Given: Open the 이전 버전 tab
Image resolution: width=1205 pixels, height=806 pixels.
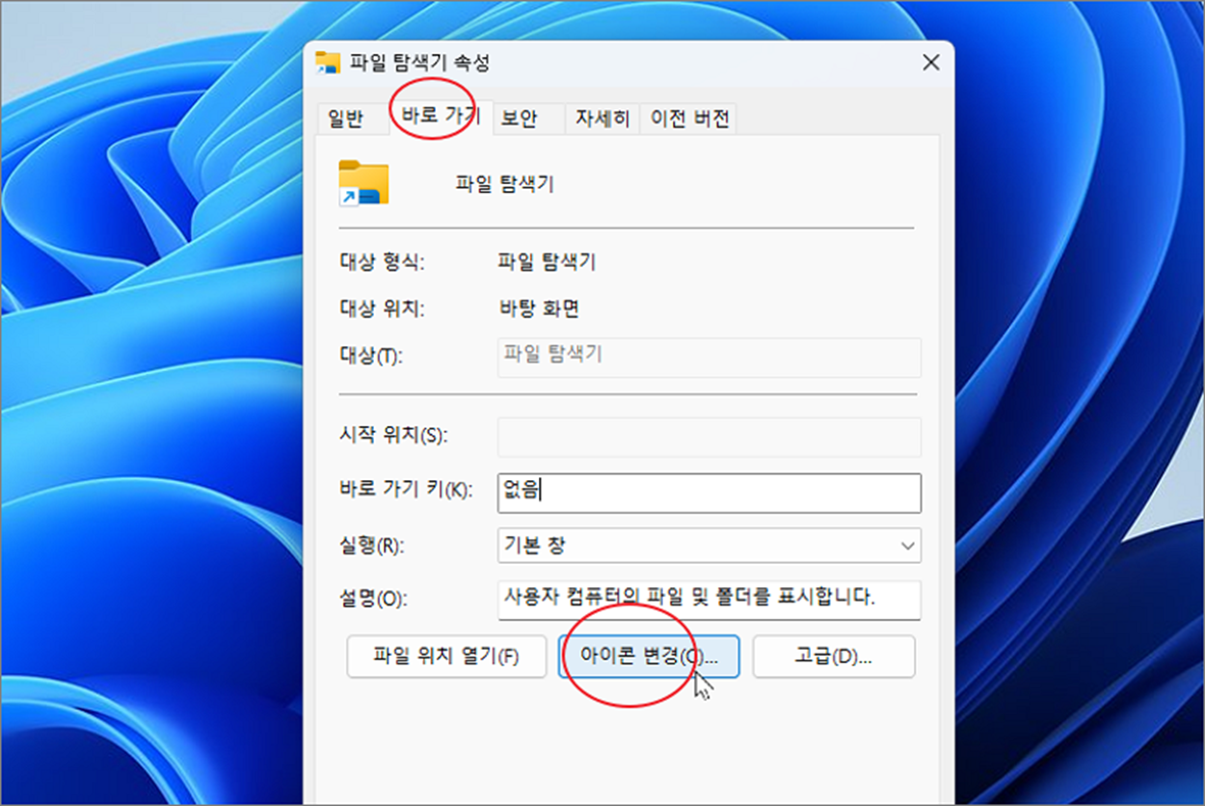Looking at the screenshot, I should [x=689, y=119].
